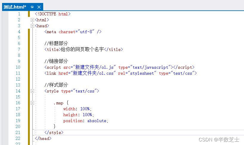
Task: Click the link href value 新建文件夹/ol.css
Action: point(93,73)
